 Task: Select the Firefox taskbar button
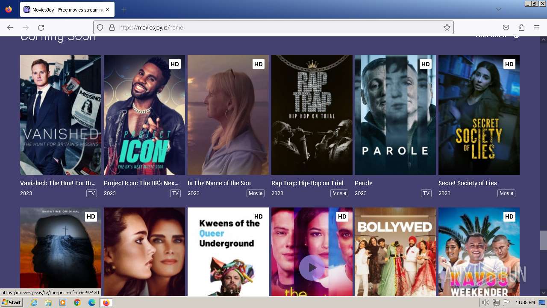(x=106, y=302)
